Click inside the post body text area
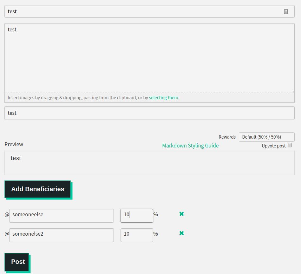The image size is (301, 274). coord(149,58)
